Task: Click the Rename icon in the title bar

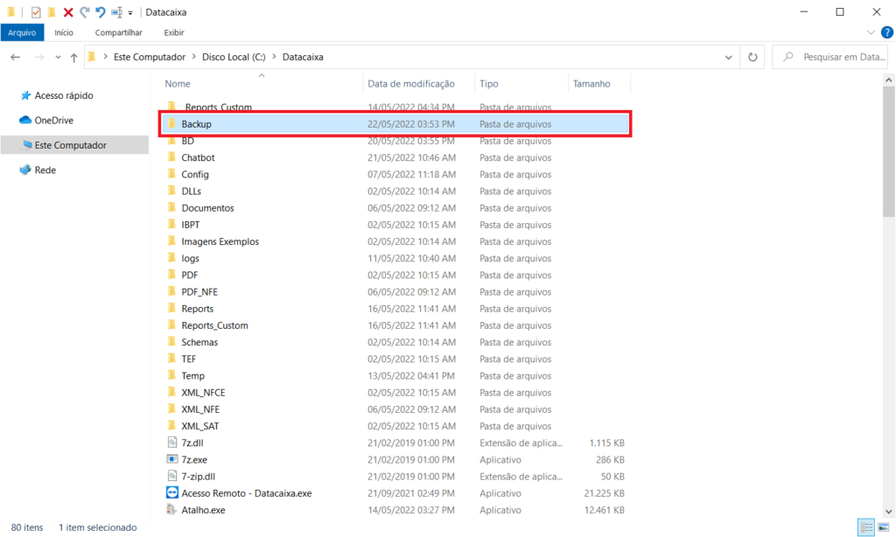Action: [116, 12]
